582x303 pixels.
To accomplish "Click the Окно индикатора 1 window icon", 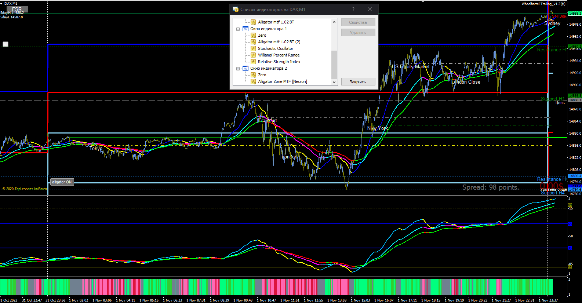I will [245, 29].
